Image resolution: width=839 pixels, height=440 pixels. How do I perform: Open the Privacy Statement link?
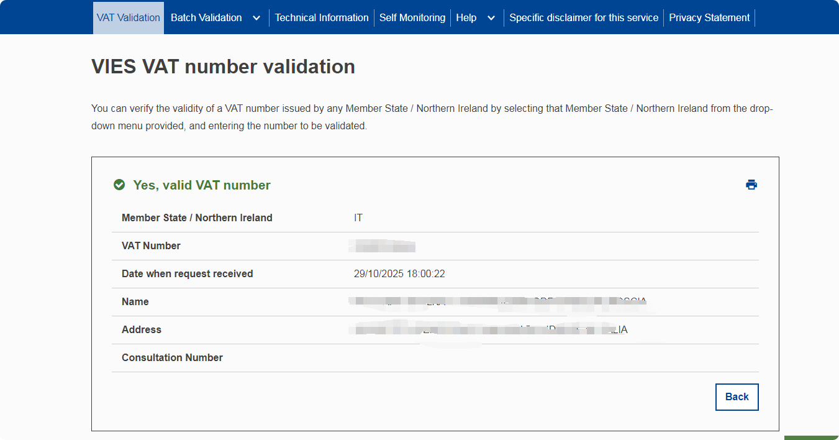click(709, 18)
